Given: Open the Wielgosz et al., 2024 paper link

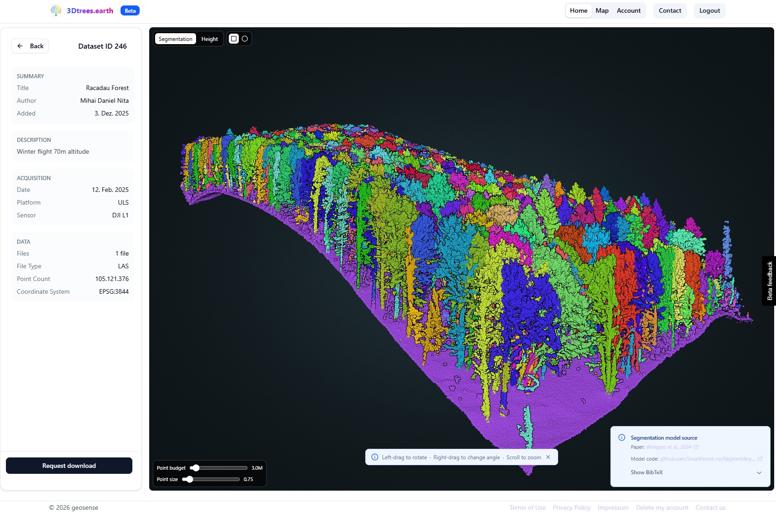Looking at the screenshot, I should click(668, 447).
